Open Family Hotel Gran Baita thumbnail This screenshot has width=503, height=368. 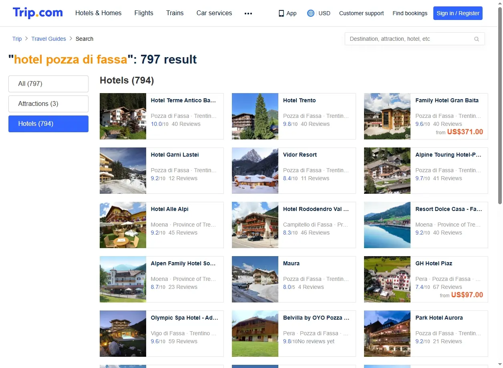[387, 116]
